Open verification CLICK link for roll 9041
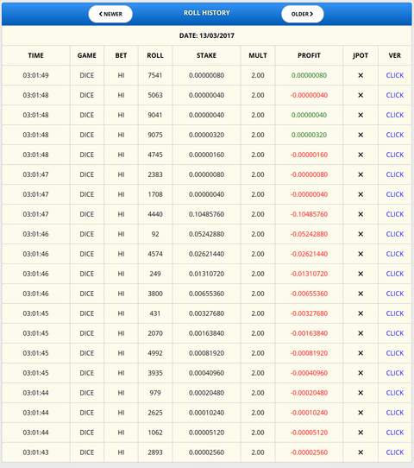The height and width of the screenshot is (468, 414). [395, 115]
